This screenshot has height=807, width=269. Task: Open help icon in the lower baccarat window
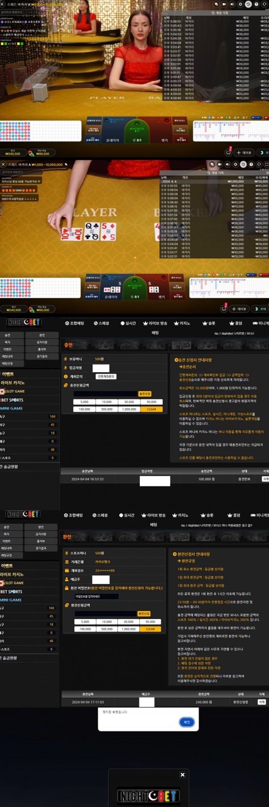pos(251,164)
